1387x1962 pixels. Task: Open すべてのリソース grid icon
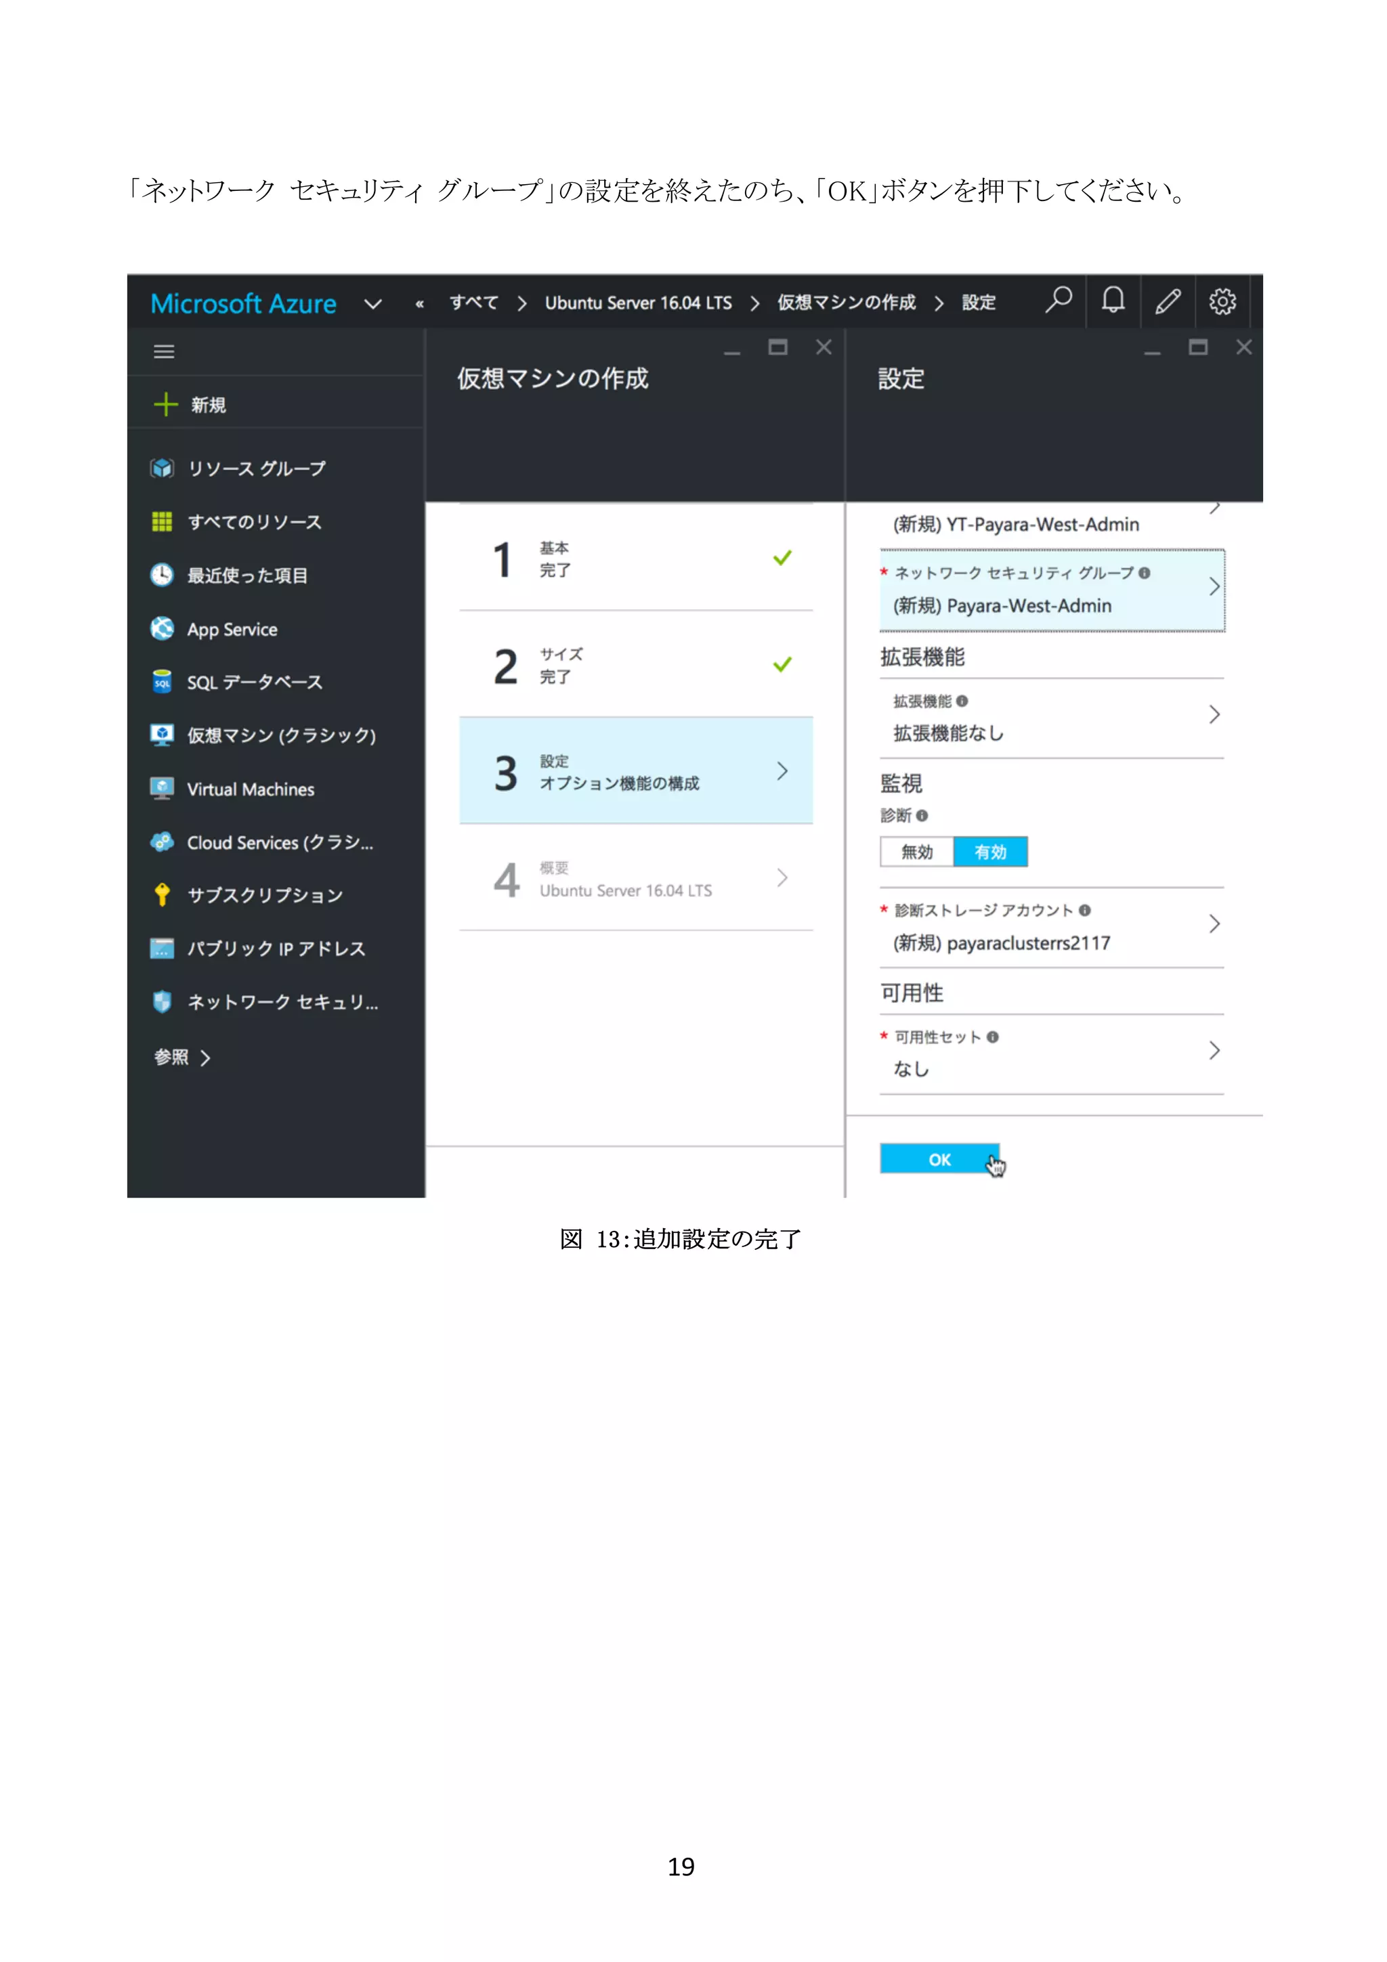pyautogui.click(x=161, y=521)
